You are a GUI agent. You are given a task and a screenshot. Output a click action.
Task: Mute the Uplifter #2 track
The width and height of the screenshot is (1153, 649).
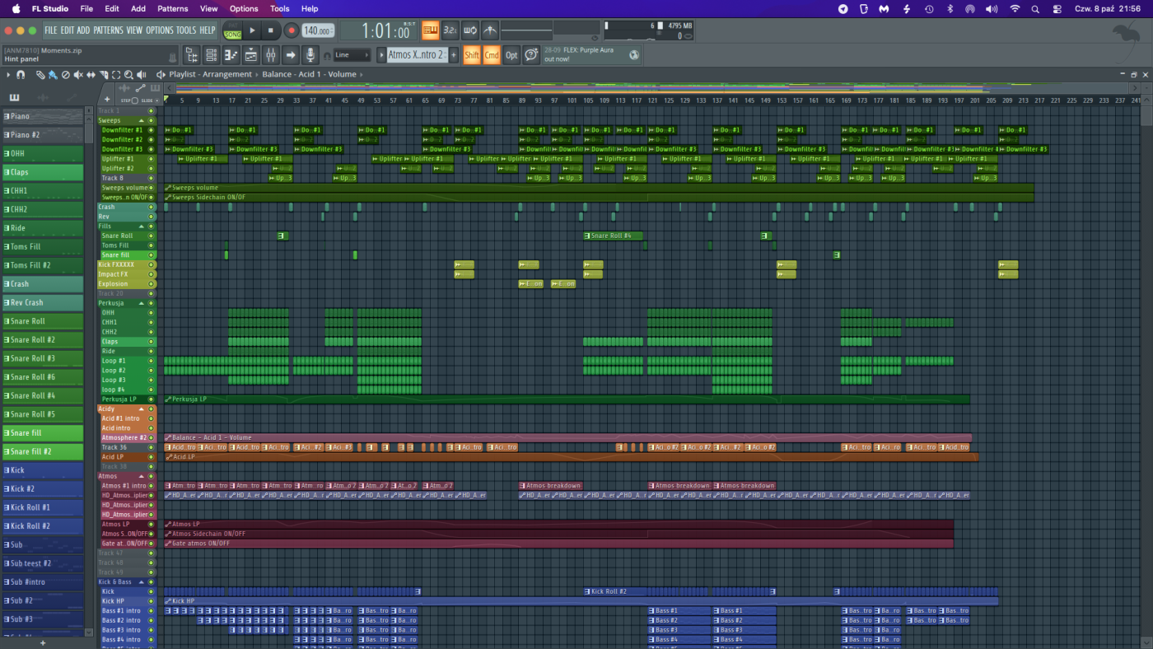click(x=151, y=169)
